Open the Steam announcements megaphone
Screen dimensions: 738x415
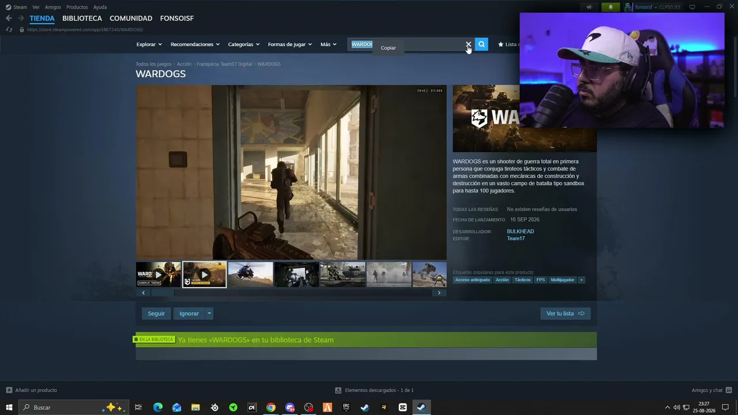(x=589, y=7)
